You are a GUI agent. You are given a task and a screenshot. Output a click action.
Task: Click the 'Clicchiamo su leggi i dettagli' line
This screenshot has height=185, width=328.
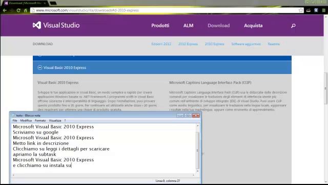coord(61,149)
